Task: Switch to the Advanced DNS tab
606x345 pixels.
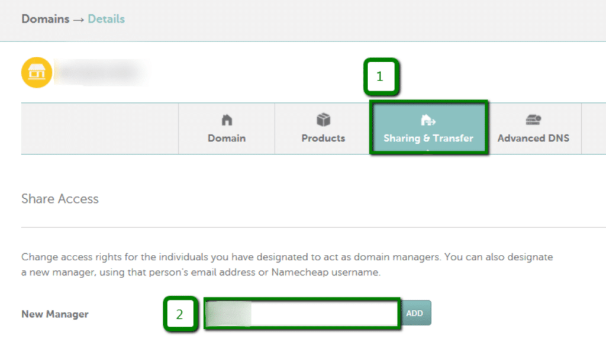Action: click(533, 138)
